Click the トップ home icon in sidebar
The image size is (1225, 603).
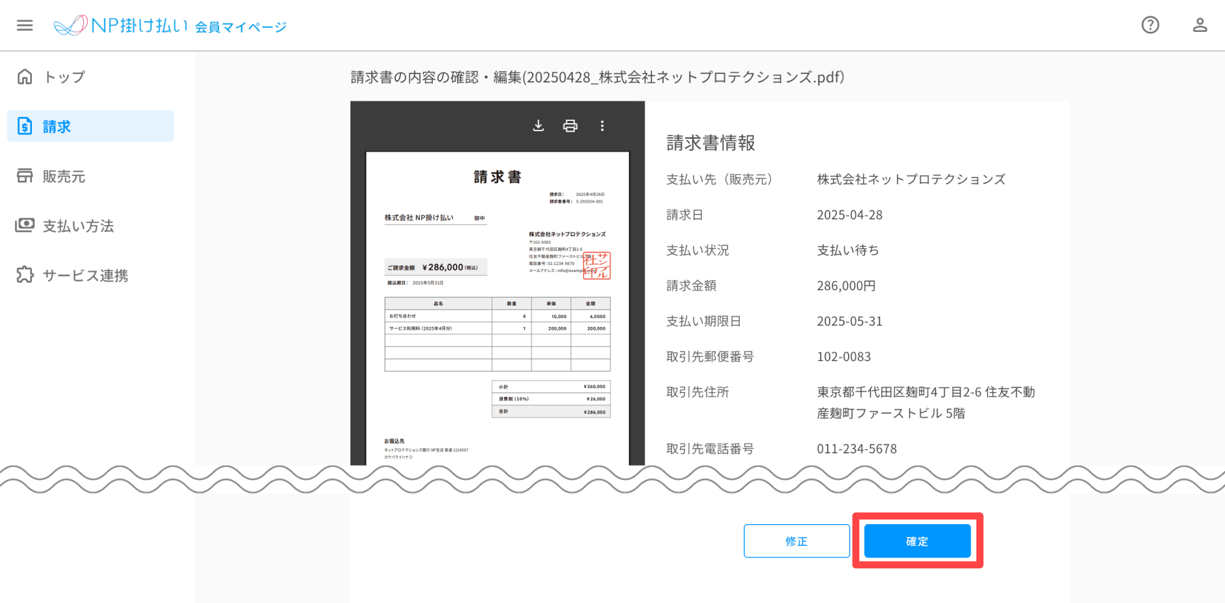pos(25,77)
